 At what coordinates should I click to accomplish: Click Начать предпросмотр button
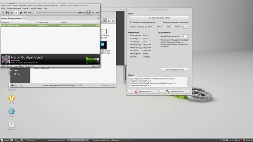coord(175,70)
